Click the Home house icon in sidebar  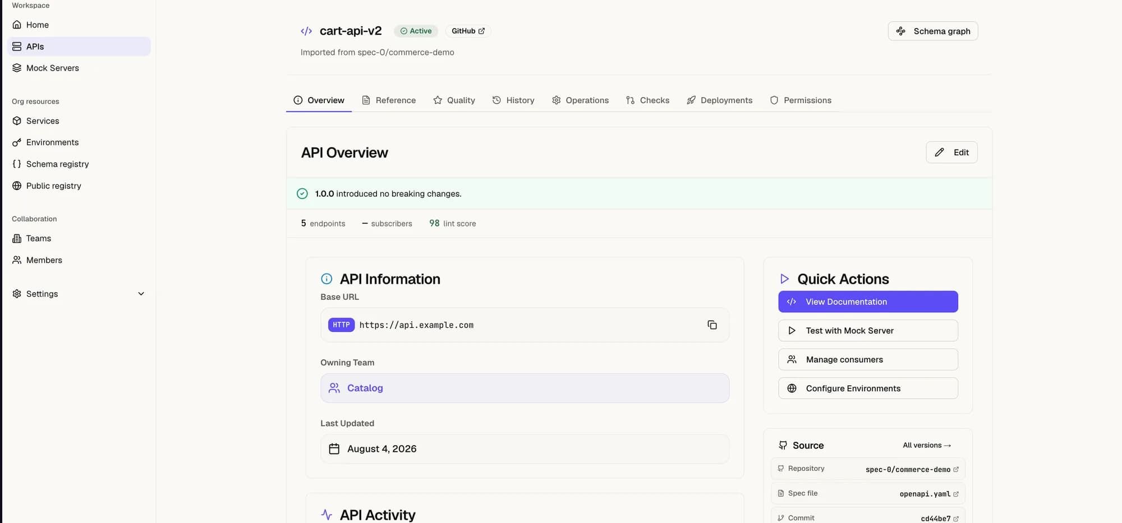pyautogui.click(x=17, y=25)
